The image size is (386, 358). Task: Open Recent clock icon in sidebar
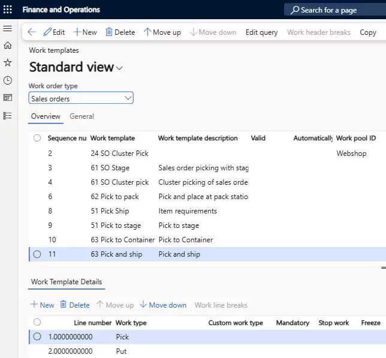point(8,80)
